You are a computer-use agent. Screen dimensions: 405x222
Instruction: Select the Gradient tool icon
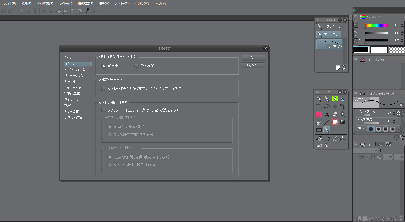coord(342,122)
